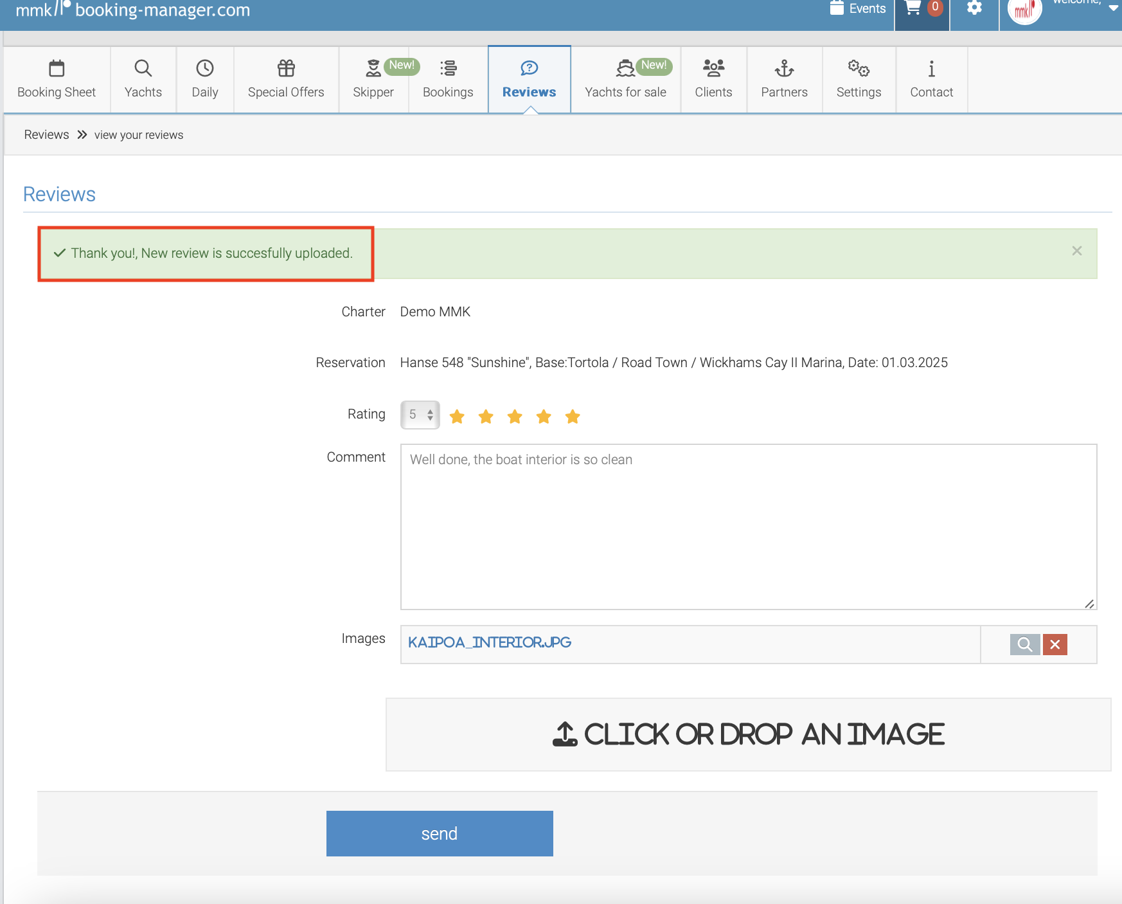Select the Reviews tab
Viewport: 1122px width, 904px height.
pyautogui.click(x=529, y=80)
